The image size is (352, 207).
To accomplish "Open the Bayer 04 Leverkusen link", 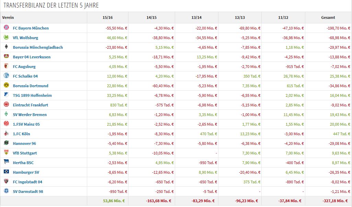I will (x=32, y=57).
